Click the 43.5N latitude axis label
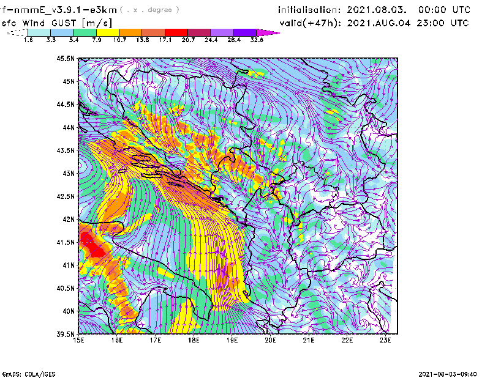The height and width of the screenshot is (378, 490). (x=66, y=150)
